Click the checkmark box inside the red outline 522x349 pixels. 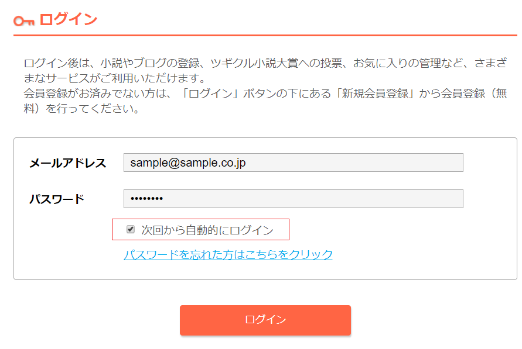click(x=131, y=230)
